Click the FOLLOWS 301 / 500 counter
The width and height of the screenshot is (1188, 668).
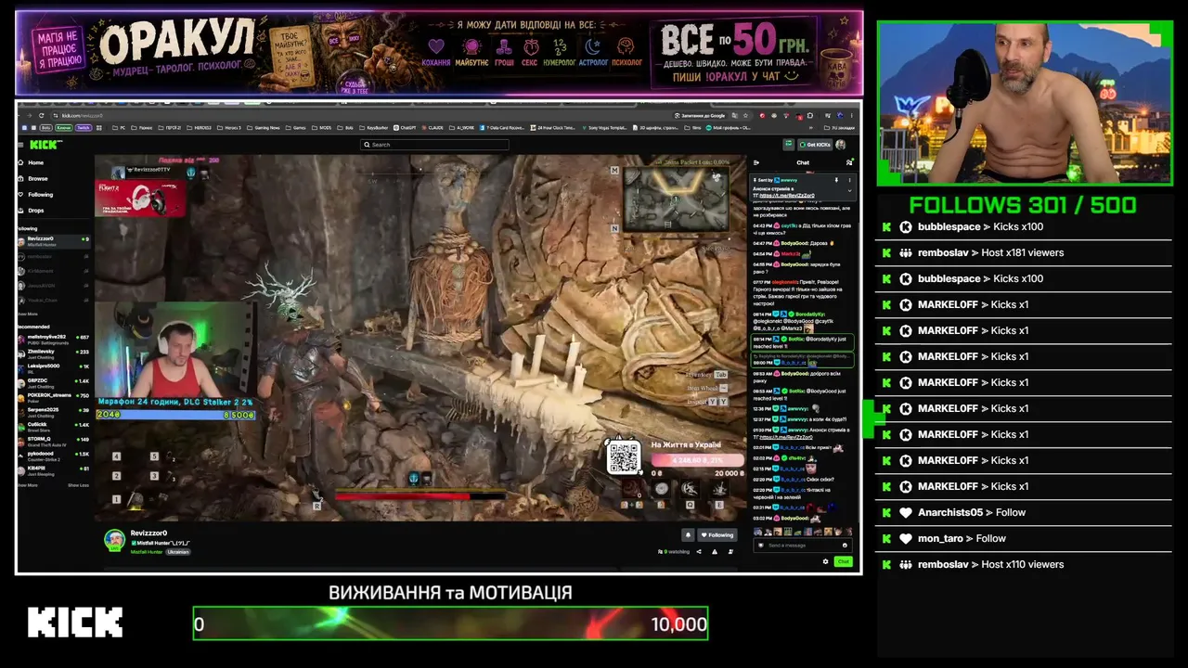click(x=1023, y=205)
